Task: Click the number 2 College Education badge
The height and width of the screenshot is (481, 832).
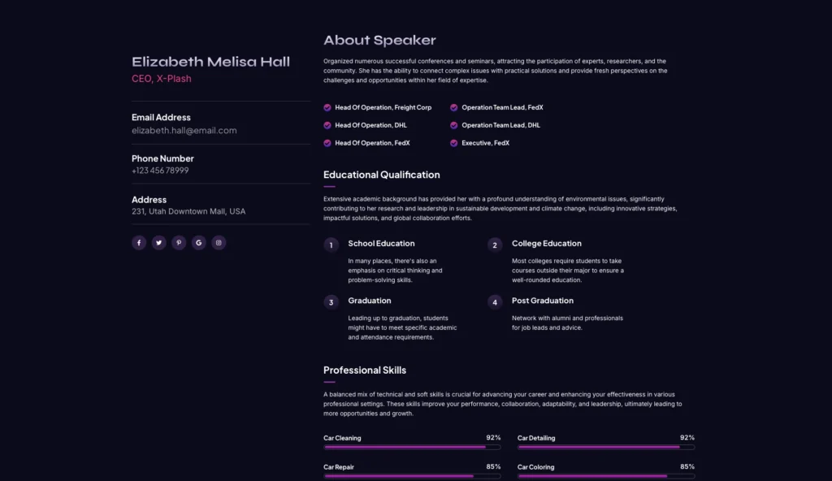Action: tap(495, 245)
